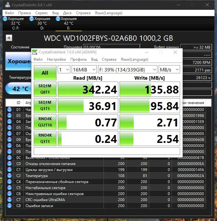
Task: Open Профиль menu in CrystalDiskMark
Action: pos(79,59)
